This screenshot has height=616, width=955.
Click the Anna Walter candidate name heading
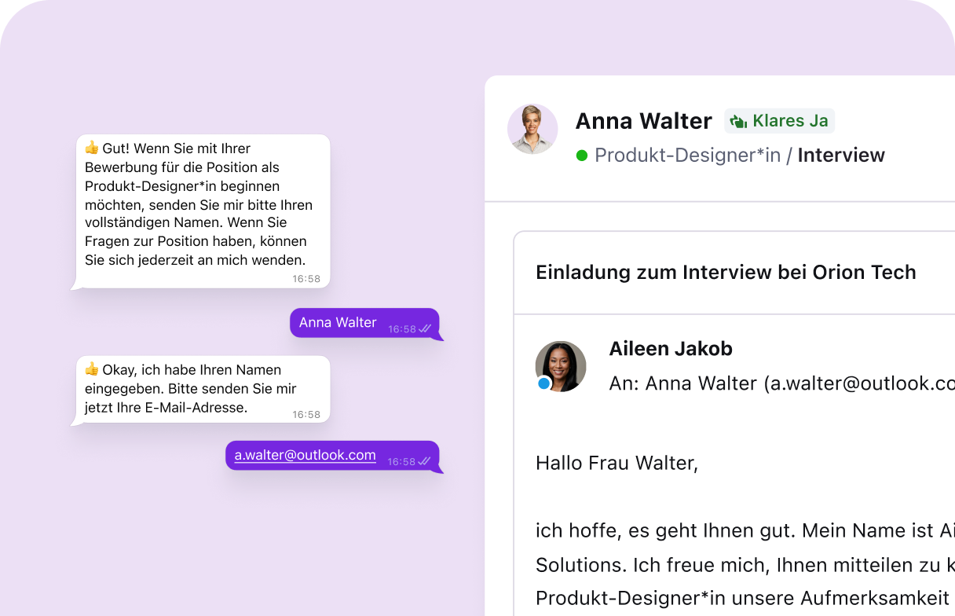tap(643, 121)
